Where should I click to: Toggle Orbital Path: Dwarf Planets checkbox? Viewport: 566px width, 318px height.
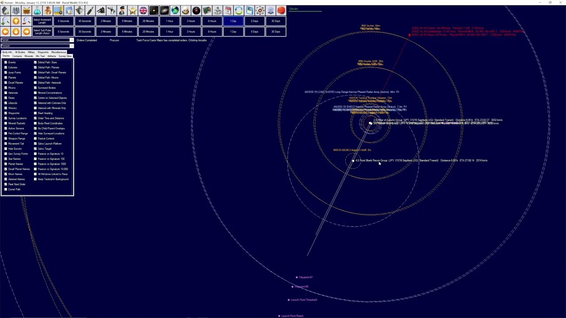click(35, 72)
